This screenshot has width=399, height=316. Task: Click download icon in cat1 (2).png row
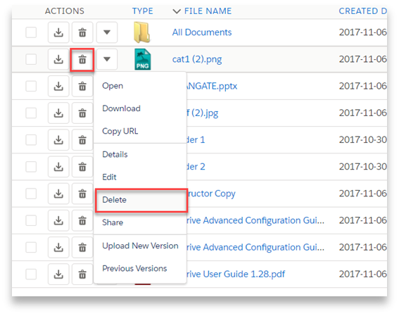[x=58, y=60]
